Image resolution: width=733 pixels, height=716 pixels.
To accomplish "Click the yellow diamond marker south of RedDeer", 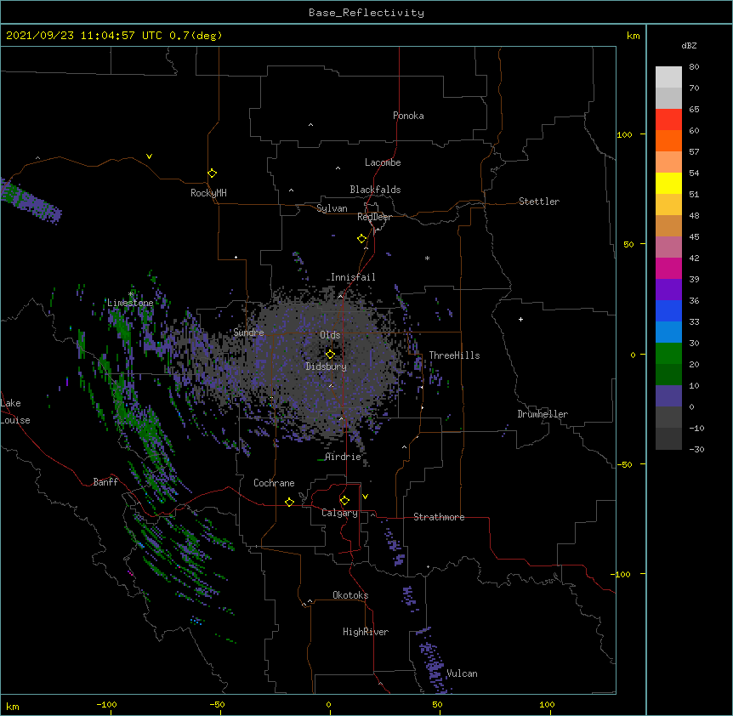I will (362, 239).
